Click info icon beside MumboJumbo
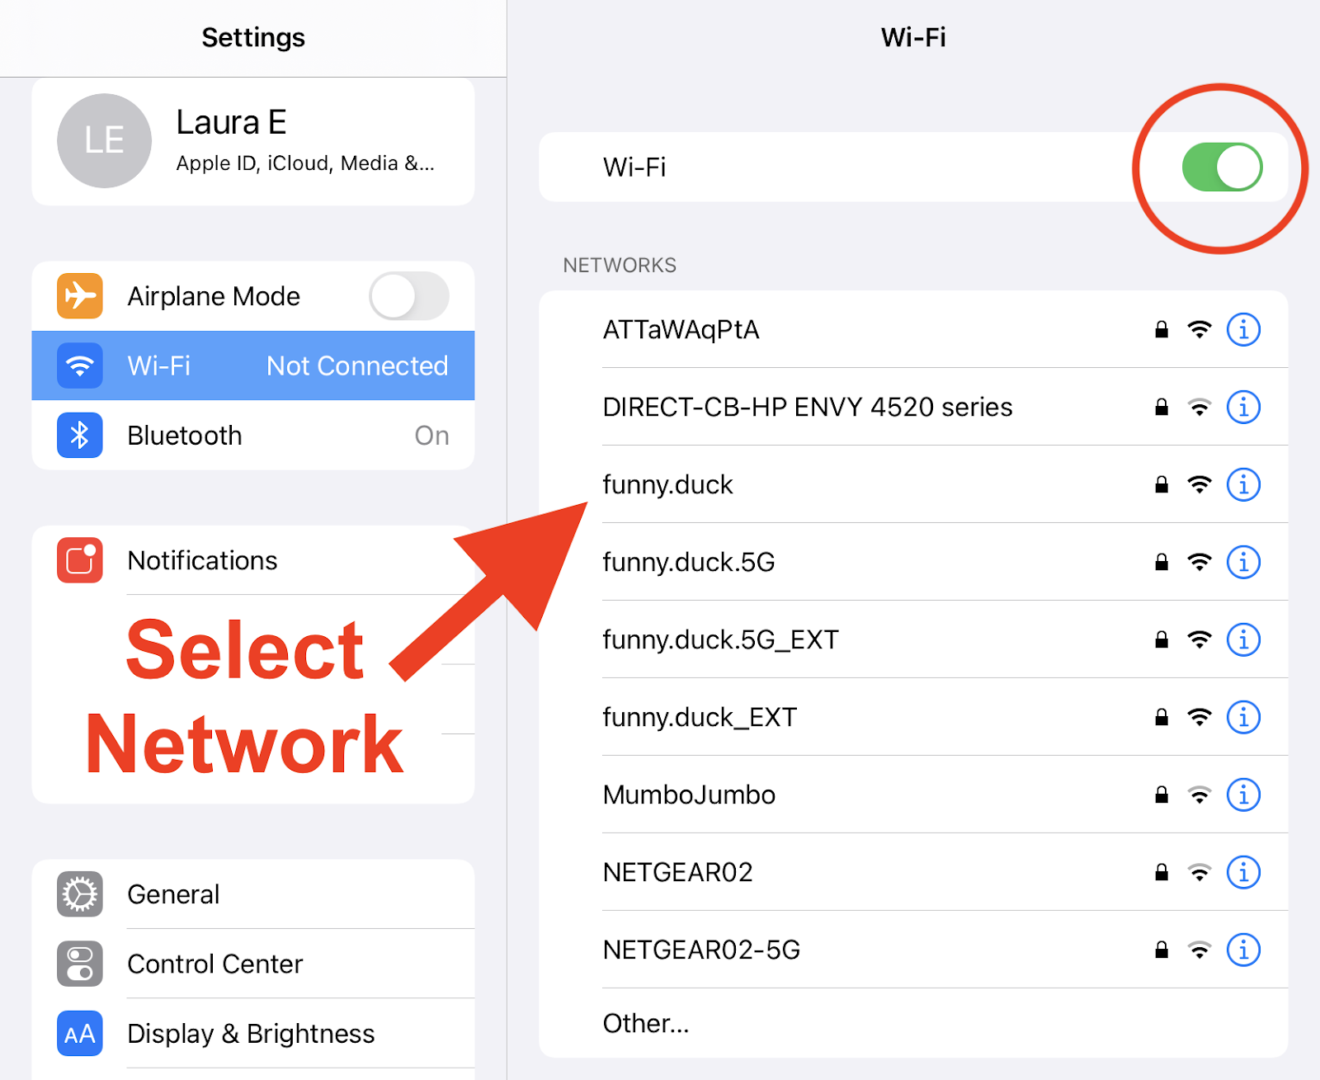This screenshot has width=1320, height=1080. coord(1242,795)
